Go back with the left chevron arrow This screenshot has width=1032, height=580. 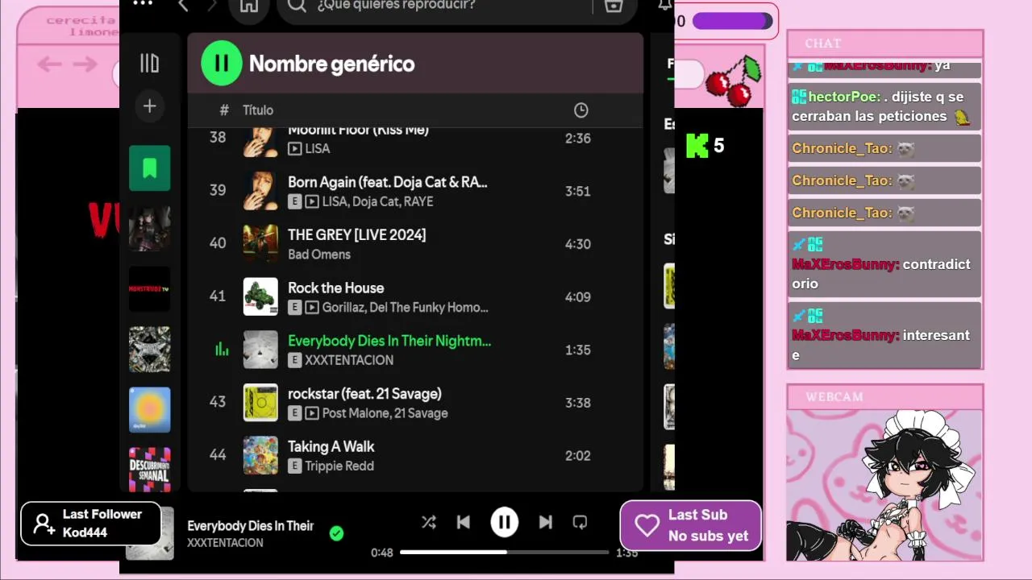183,6
